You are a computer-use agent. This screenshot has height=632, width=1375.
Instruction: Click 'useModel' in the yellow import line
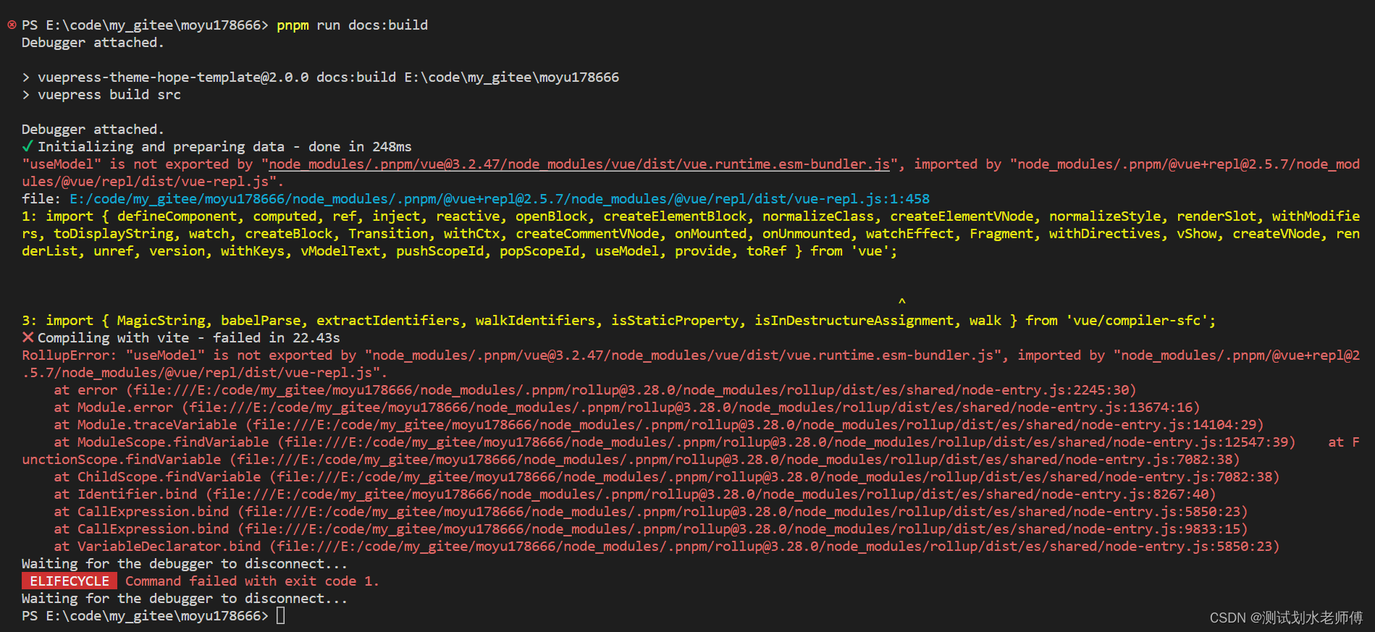627,251
